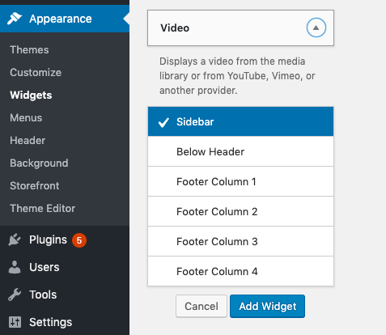This screenshot has height=335, width=386.
Task: Click the Users person icon
Action: click(x=15, y=267)
